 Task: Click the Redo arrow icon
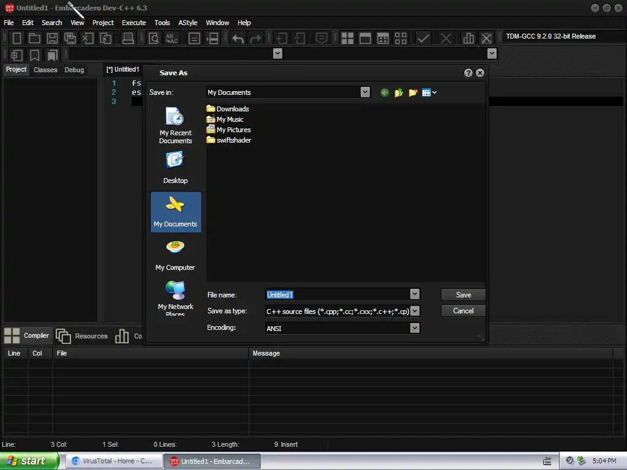coord(255,39)
